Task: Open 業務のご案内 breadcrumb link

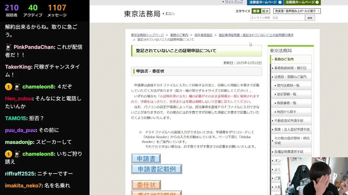Action: click(179, 35)
